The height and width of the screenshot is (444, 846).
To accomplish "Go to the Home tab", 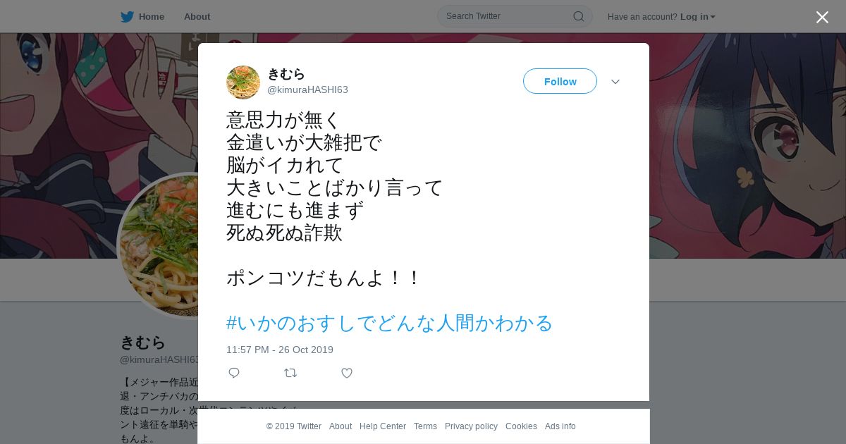I will [152, 16].
